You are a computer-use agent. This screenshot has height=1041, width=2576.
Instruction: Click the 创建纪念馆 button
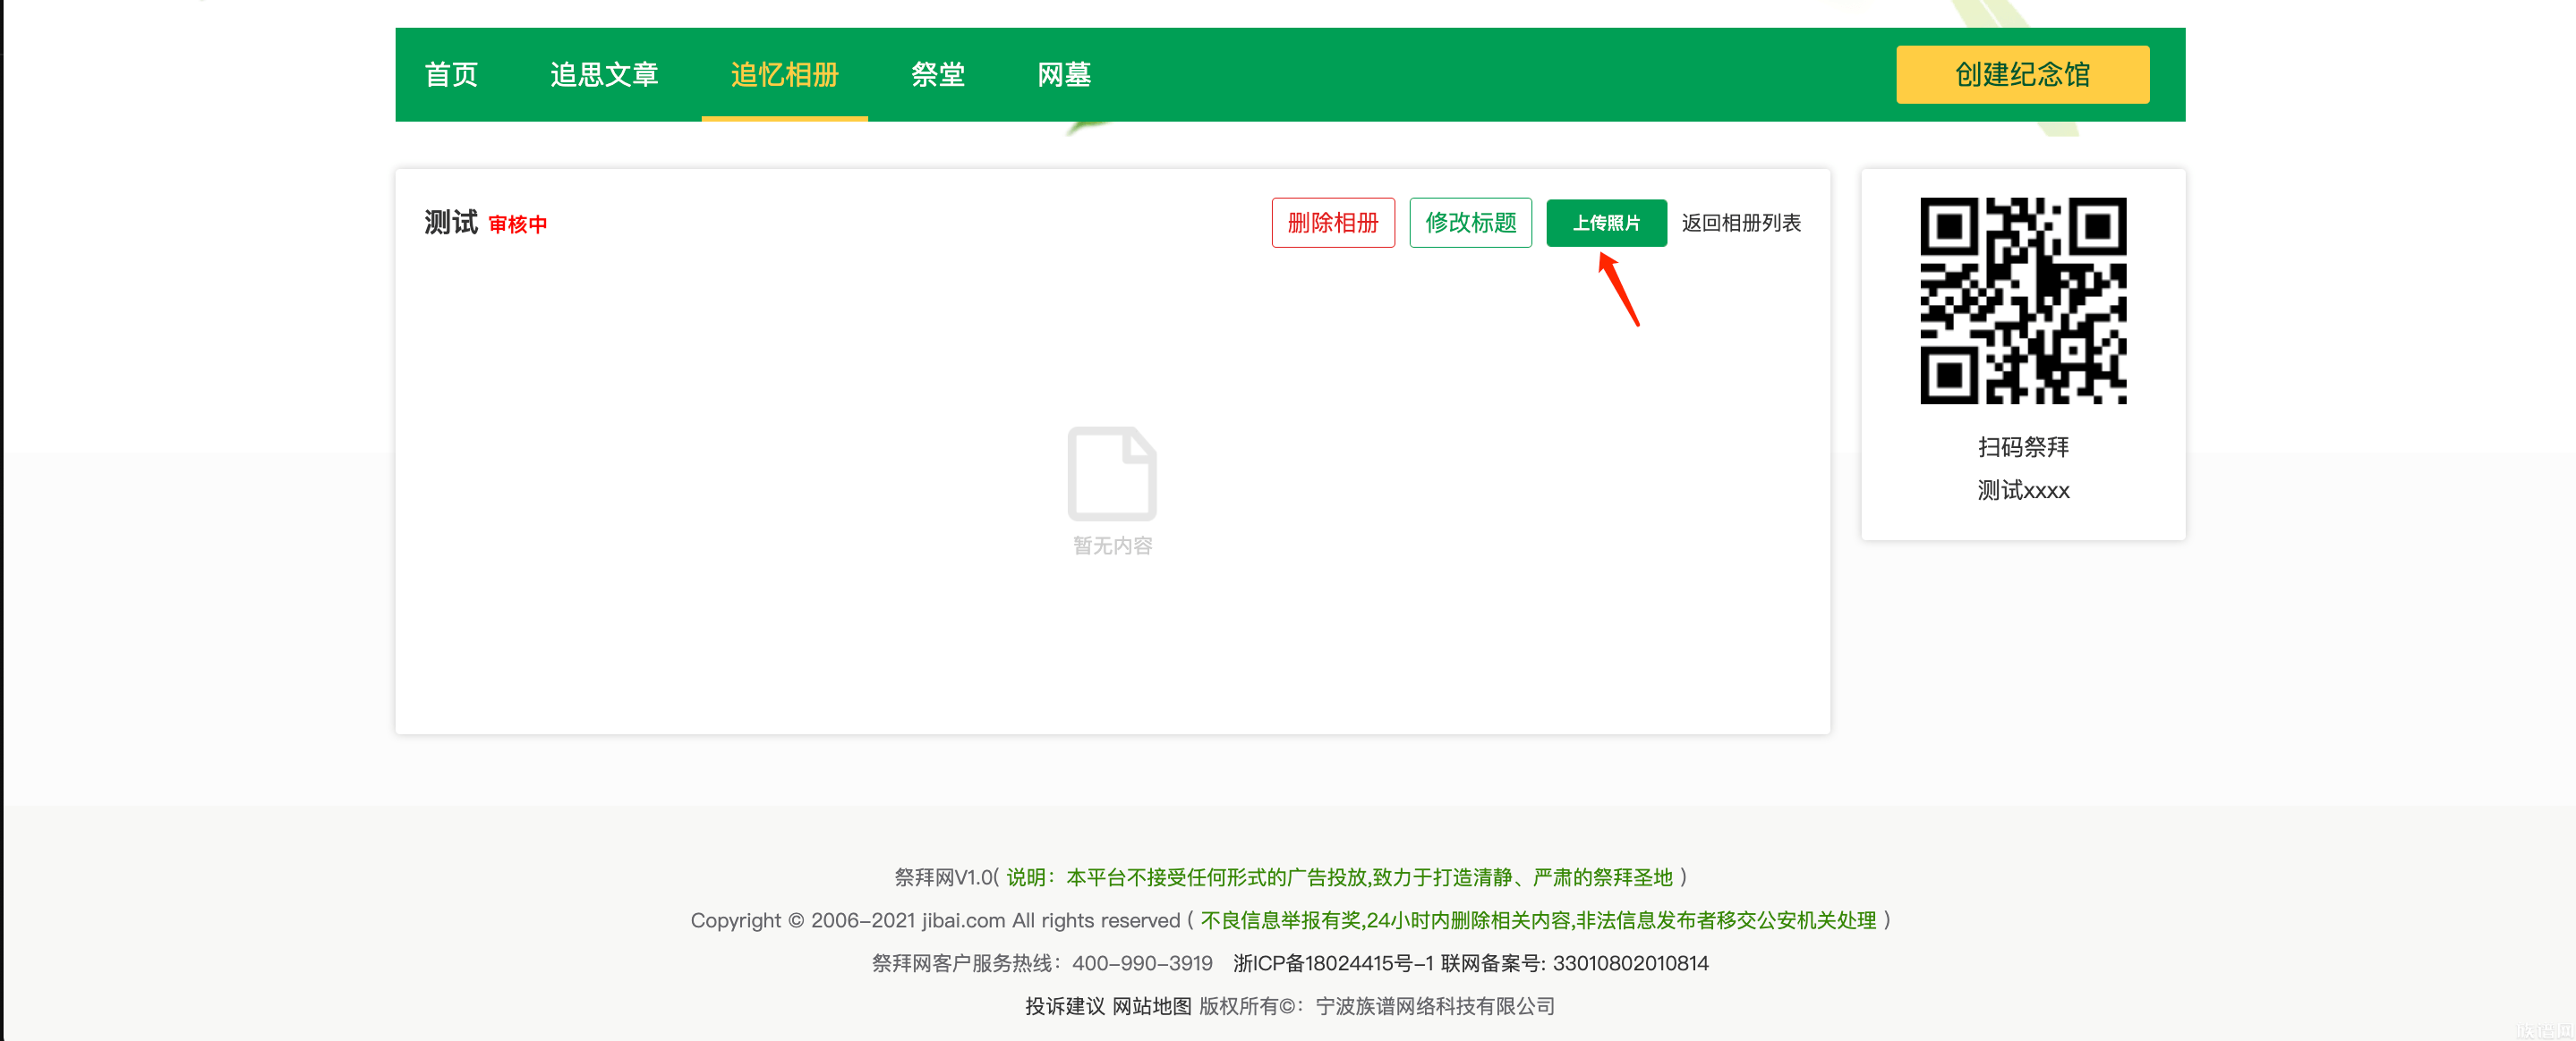(x=2022, y=75)
